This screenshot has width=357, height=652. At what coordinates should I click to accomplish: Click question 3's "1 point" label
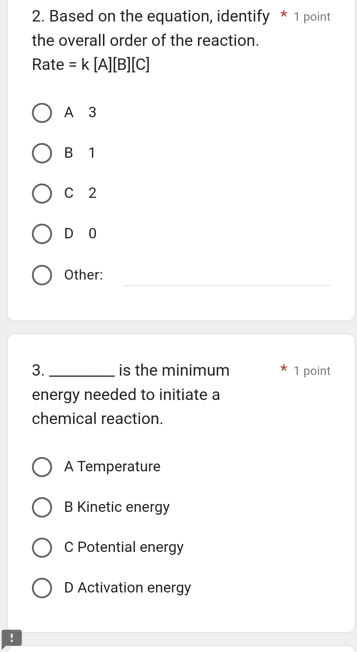click(x=312, y=371)
